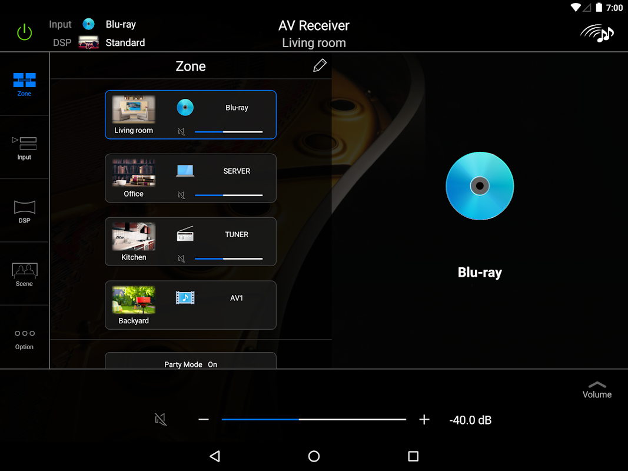
Task: Tap the Android recent apps button
Action: click(413, 456)
